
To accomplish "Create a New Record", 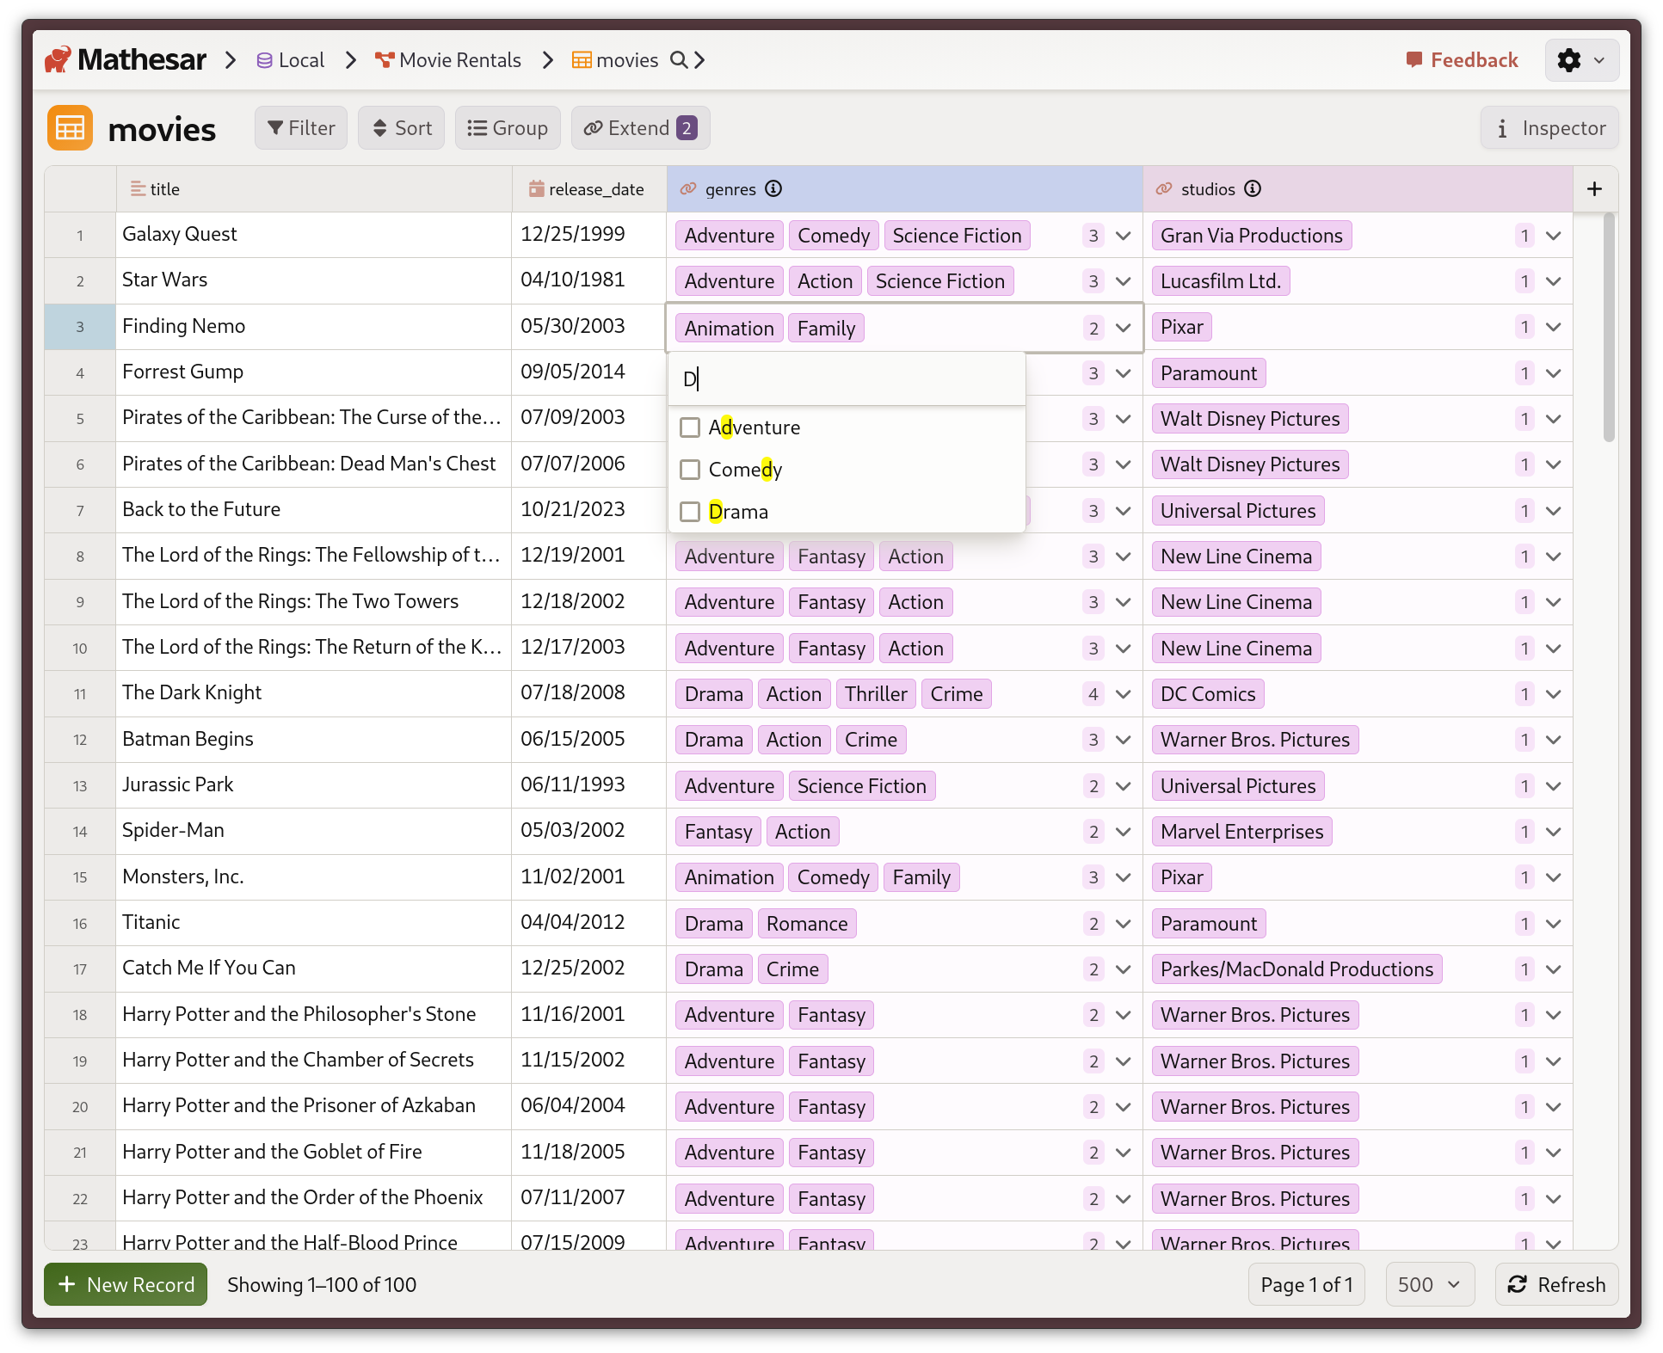I will (x=125, y=1284).
